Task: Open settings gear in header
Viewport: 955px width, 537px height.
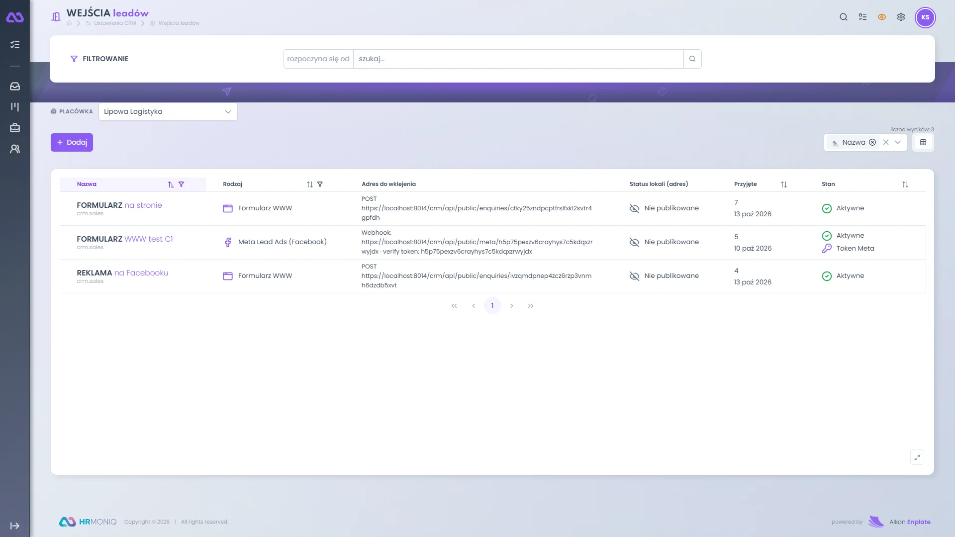Action: click(901, 17)
